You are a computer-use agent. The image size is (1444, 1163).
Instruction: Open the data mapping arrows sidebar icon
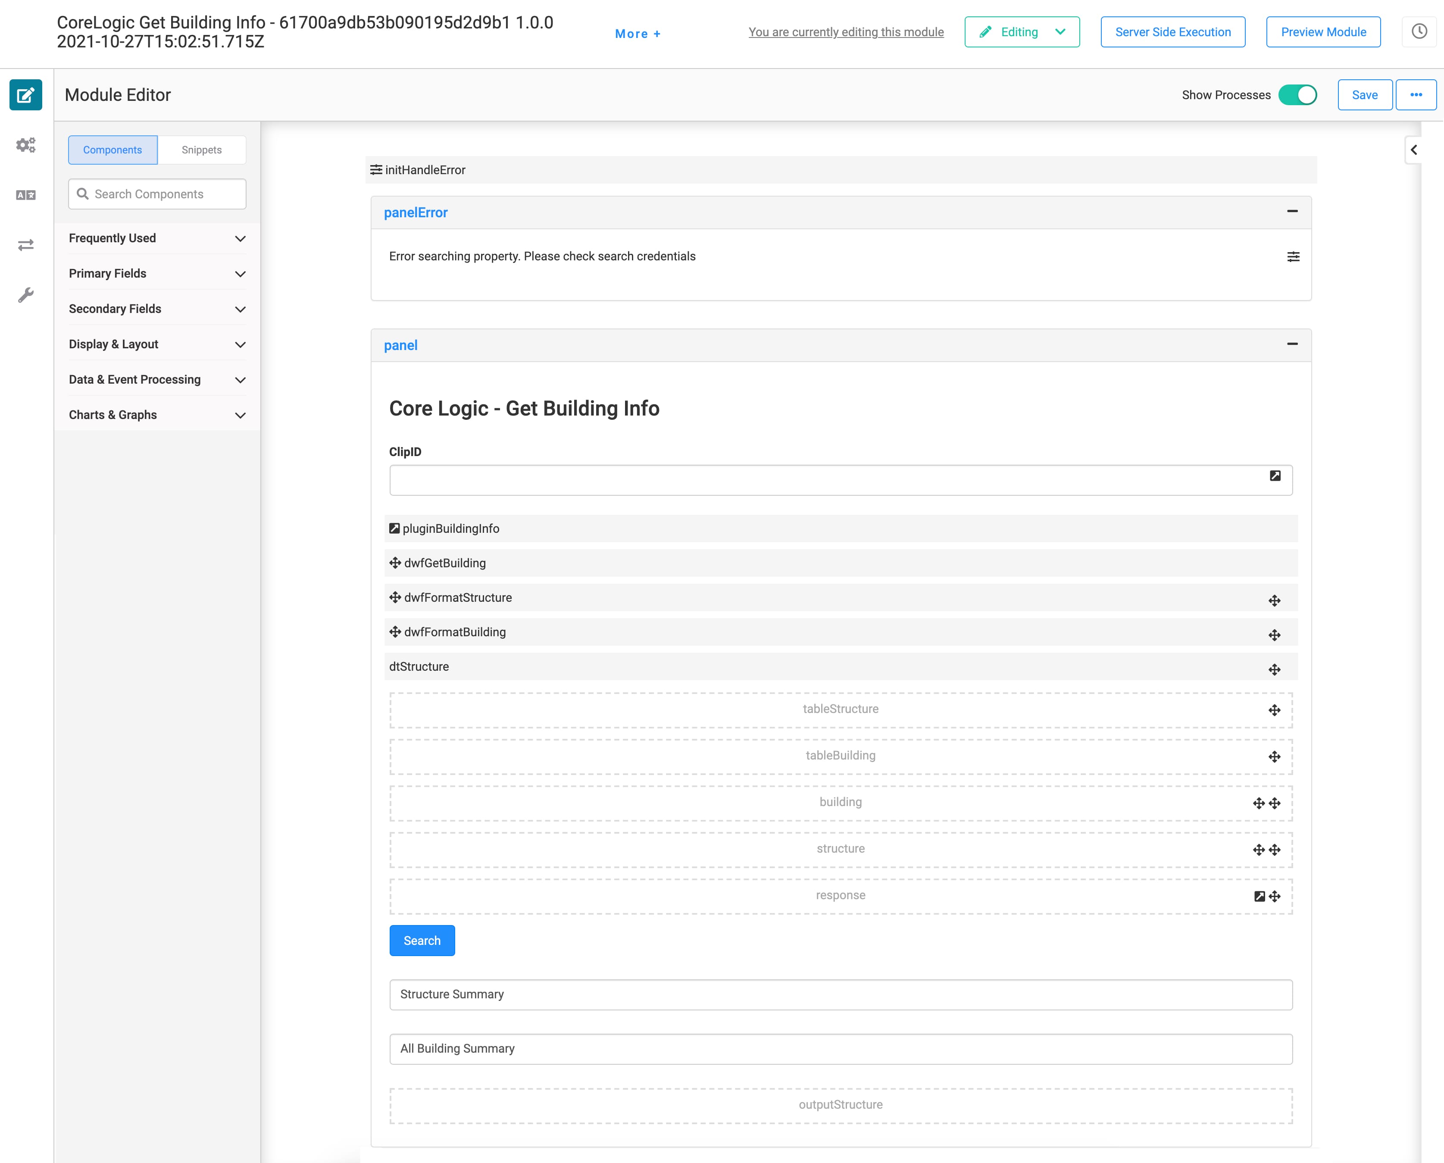click(25, 245)
